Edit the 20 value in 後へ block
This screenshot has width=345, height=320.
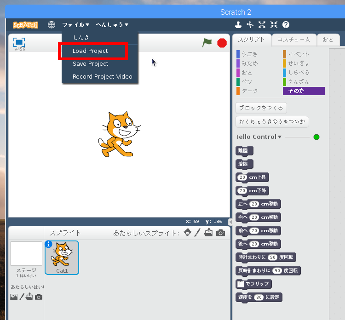click(x=254, y=244)
